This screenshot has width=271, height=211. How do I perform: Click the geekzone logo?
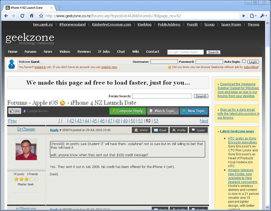point(30,39)
